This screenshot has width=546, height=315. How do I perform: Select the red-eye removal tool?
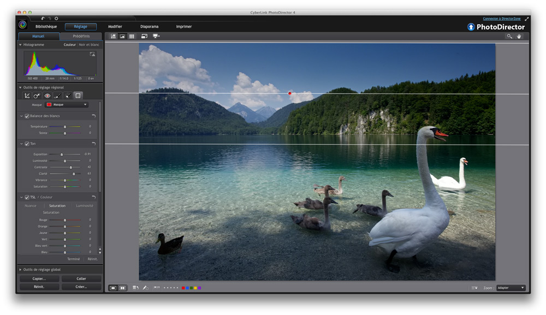pos(48,96)
